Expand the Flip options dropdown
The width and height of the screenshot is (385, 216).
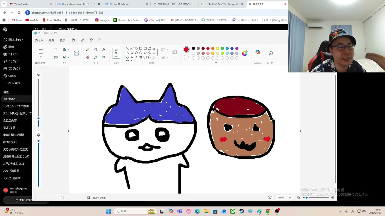[69, 57]
